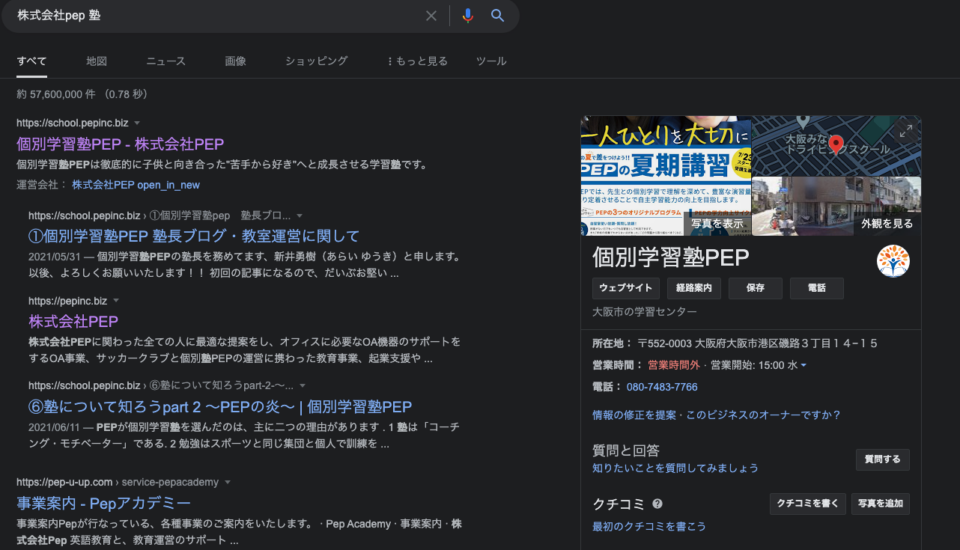Call phone number 080-7483-7766
This screenshot has width=960, height=550.
tap(662, 387)
